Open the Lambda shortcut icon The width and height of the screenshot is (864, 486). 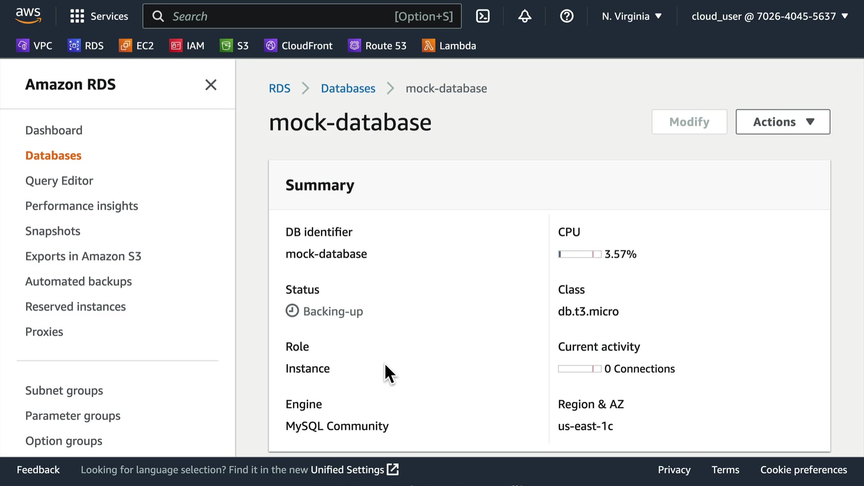pos(428,45)
